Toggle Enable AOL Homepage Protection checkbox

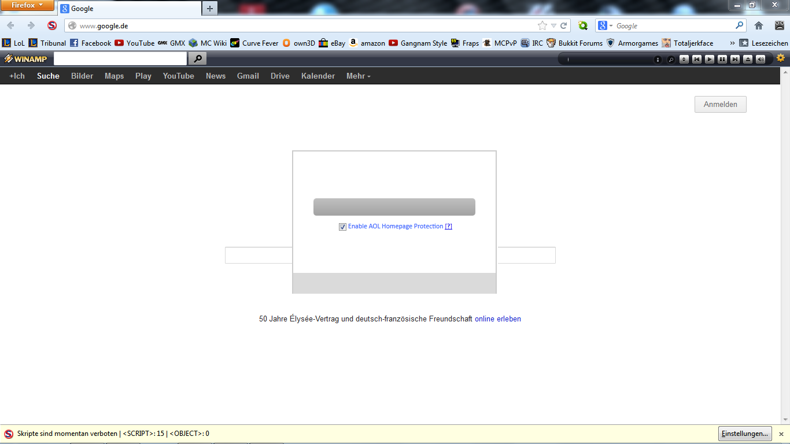point(342,227)
